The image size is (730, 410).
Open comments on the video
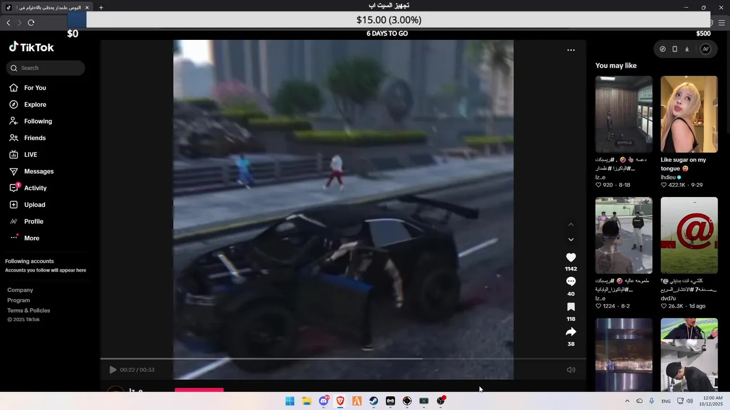571,282
